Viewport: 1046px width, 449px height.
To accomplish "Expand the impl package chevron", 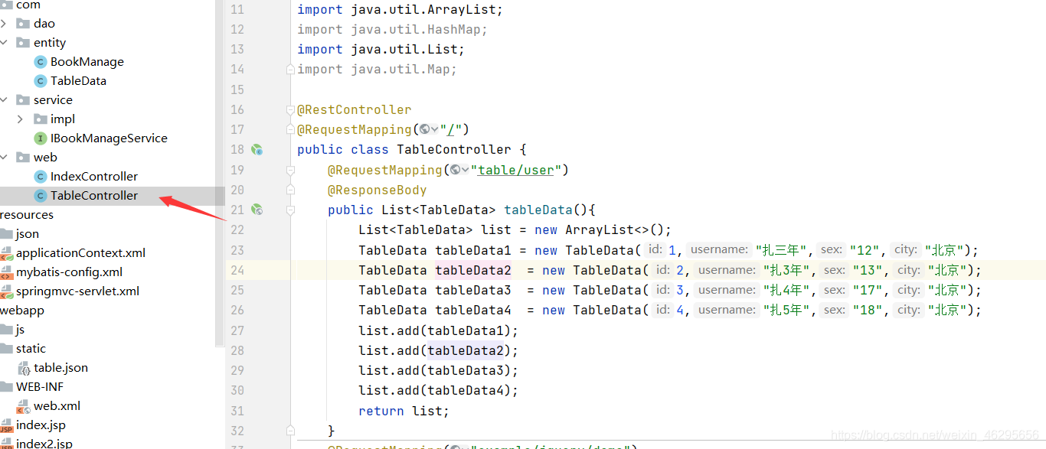I will coord(20,119).
